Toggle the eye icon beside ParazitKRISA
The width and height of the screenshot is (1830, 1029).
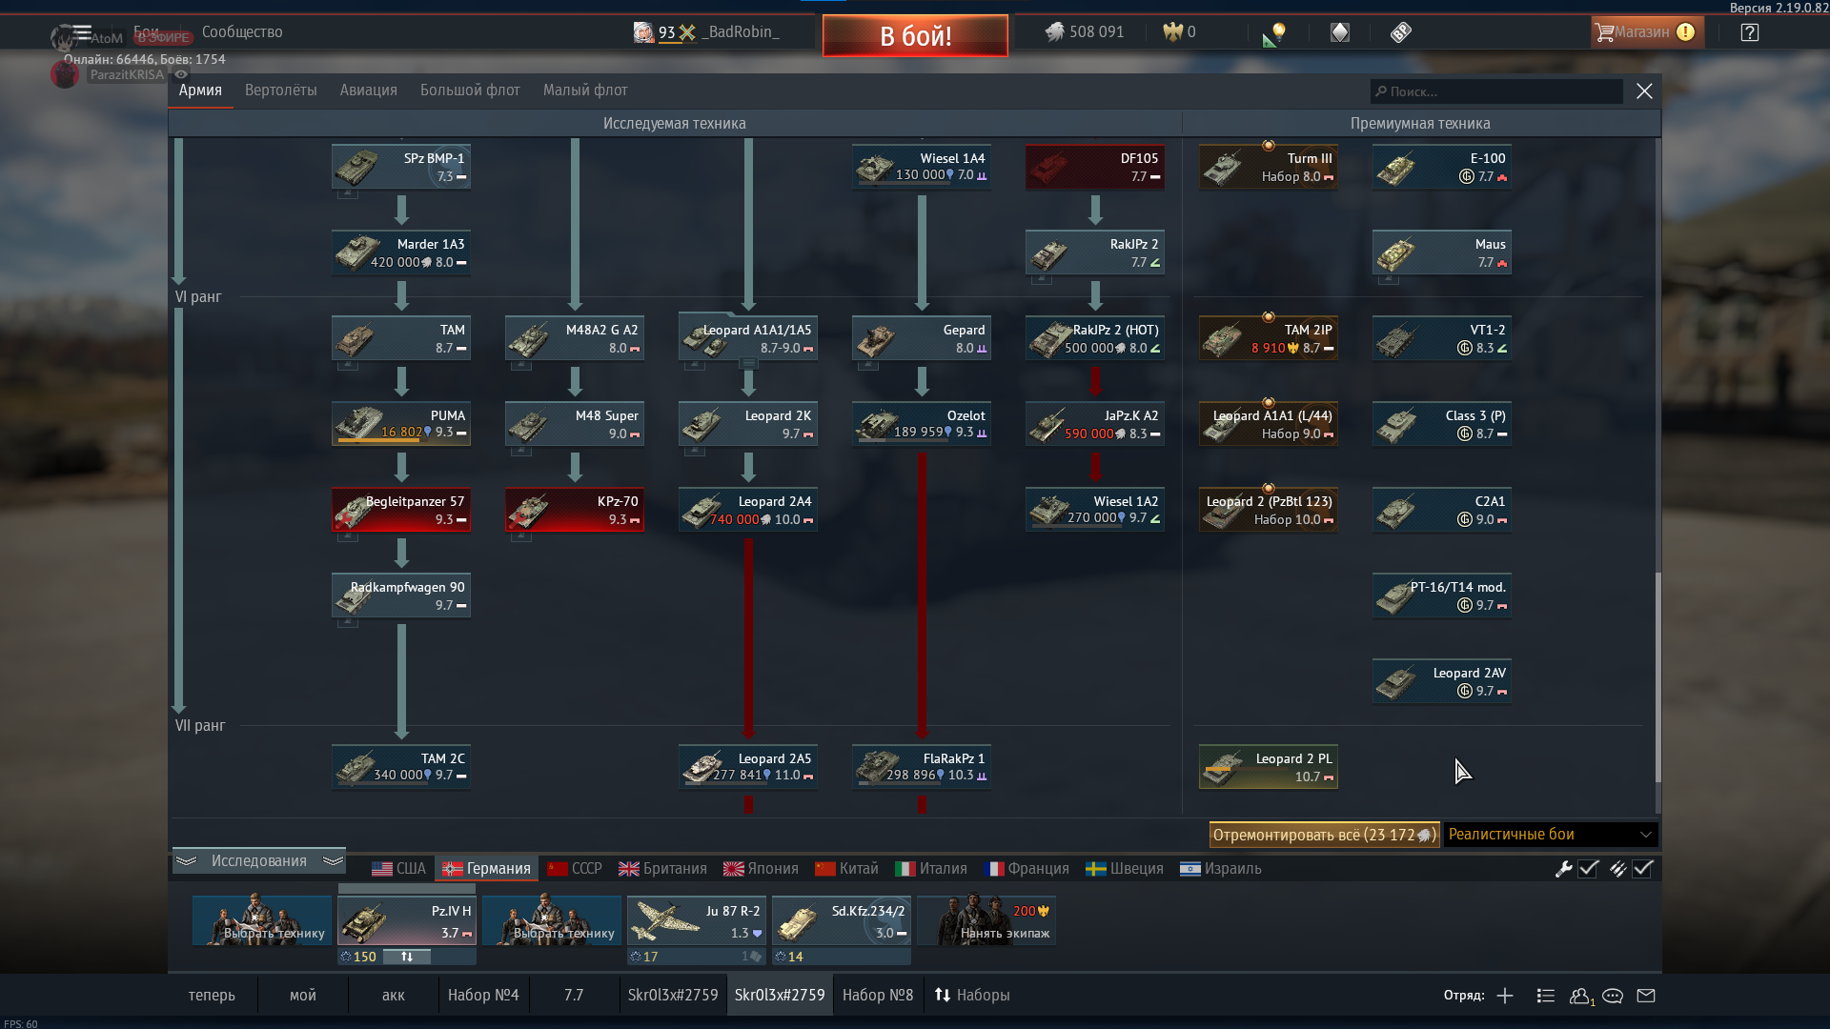pos(181,74)
